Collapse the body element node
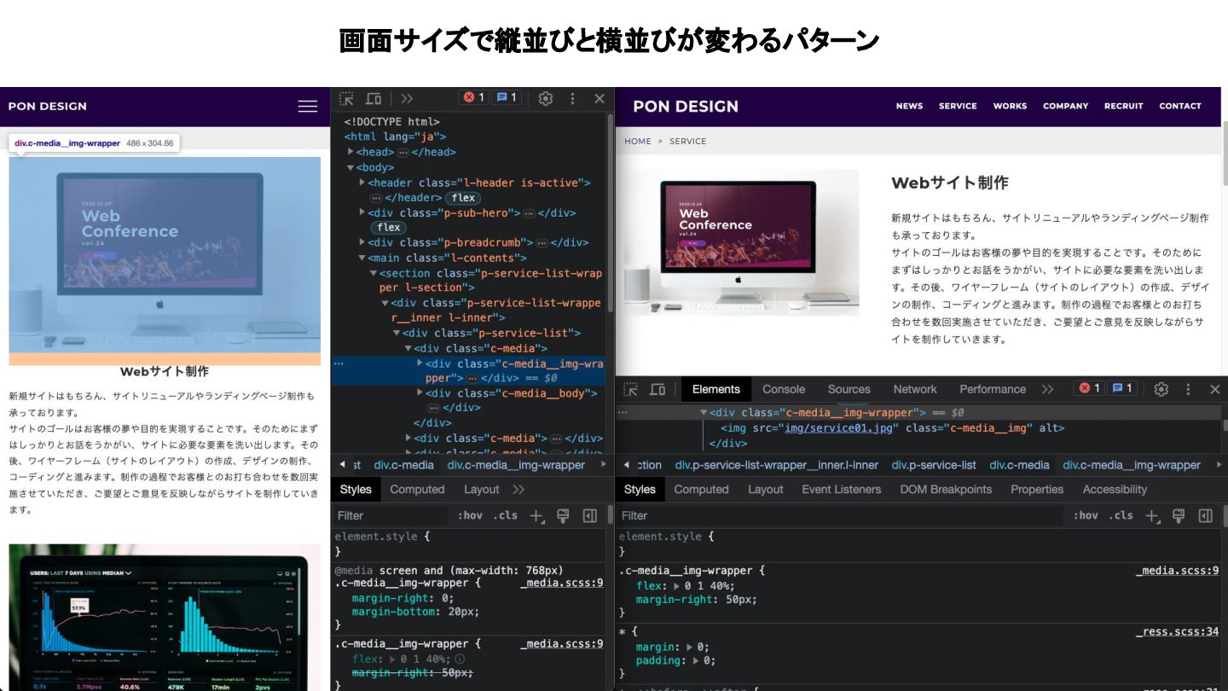The image size is (1228, 691). 350,167
